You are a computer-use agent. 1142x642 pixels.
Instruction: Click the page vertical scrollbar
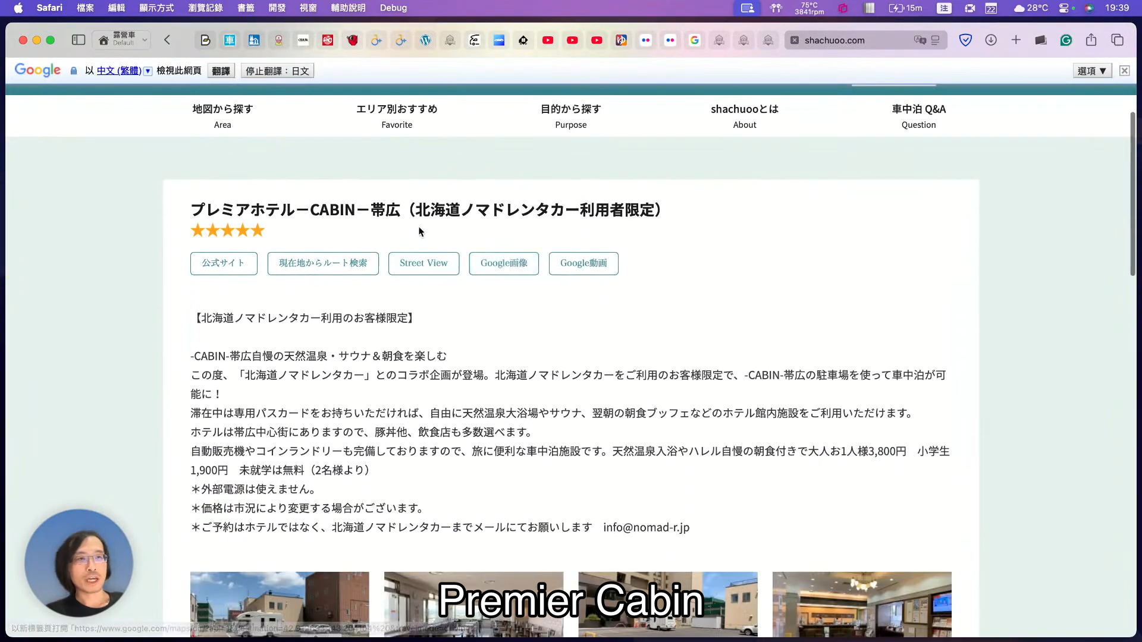click(x=1132, y=193)
